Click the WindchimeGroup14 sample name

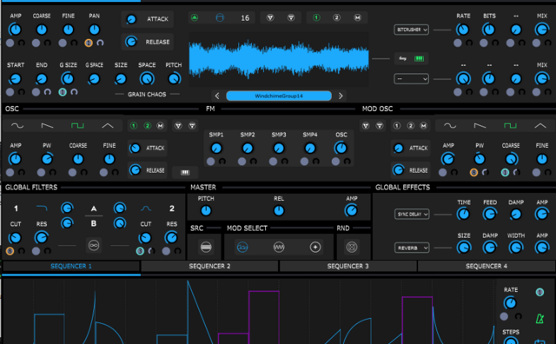point(279,96)
